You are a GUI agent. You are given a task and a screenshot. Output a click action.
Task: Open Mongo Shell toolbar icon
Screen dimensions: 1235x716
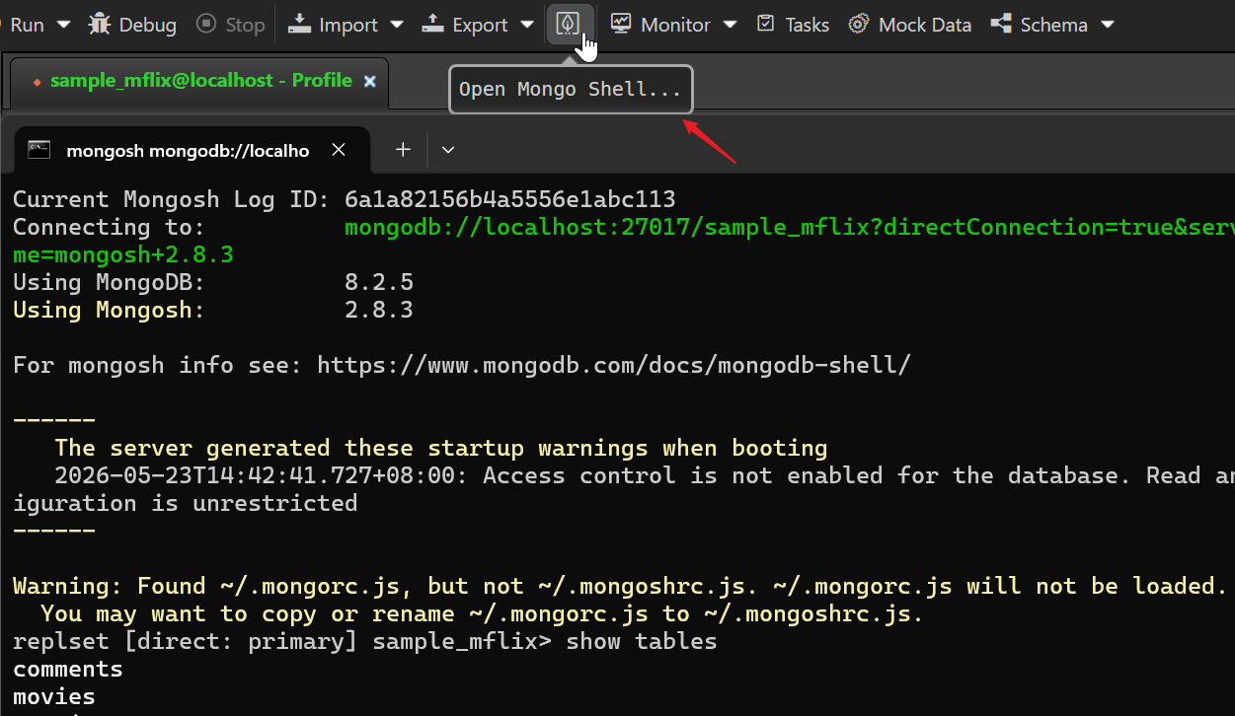coord(570,25)
